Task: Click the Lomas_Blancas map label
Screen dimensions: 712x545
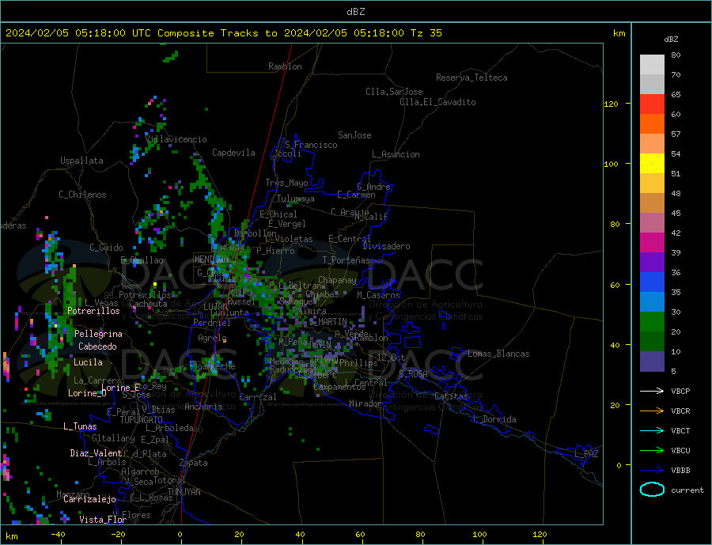Action: pyautogui.click(x=498, y=354)
